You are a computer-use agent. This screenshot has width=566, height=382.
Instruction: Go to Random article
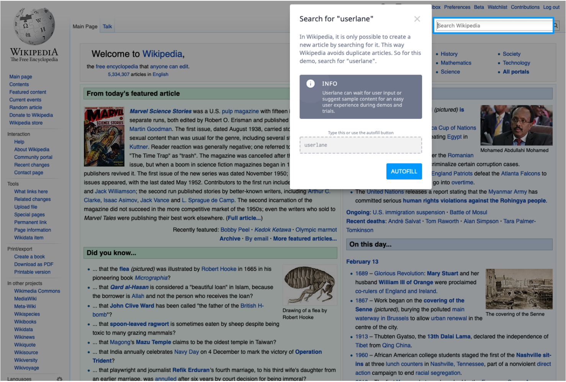click(x=26, y=107)
